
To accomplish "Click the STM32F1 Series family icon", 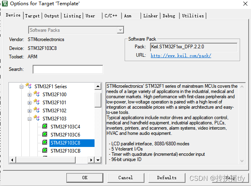I will [x=29, y=86].
